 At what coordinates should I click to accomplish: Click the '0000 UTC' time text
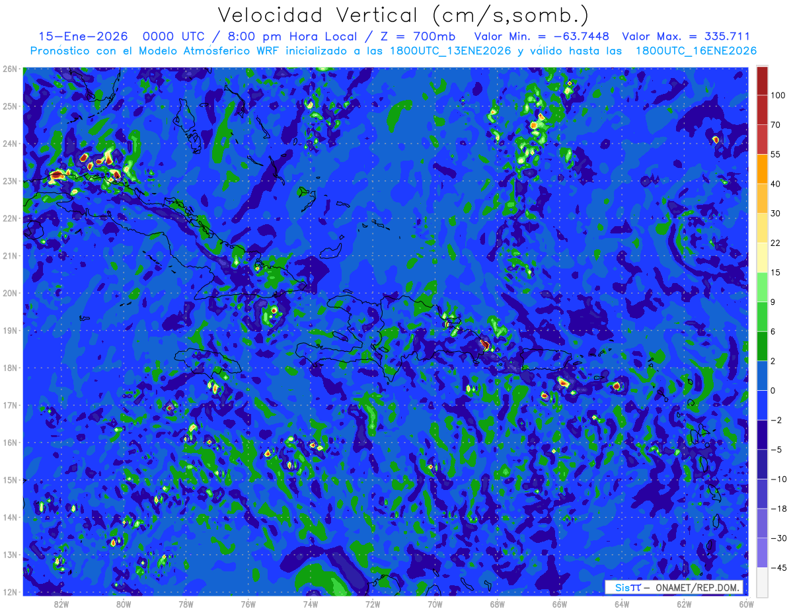point(173,36)
